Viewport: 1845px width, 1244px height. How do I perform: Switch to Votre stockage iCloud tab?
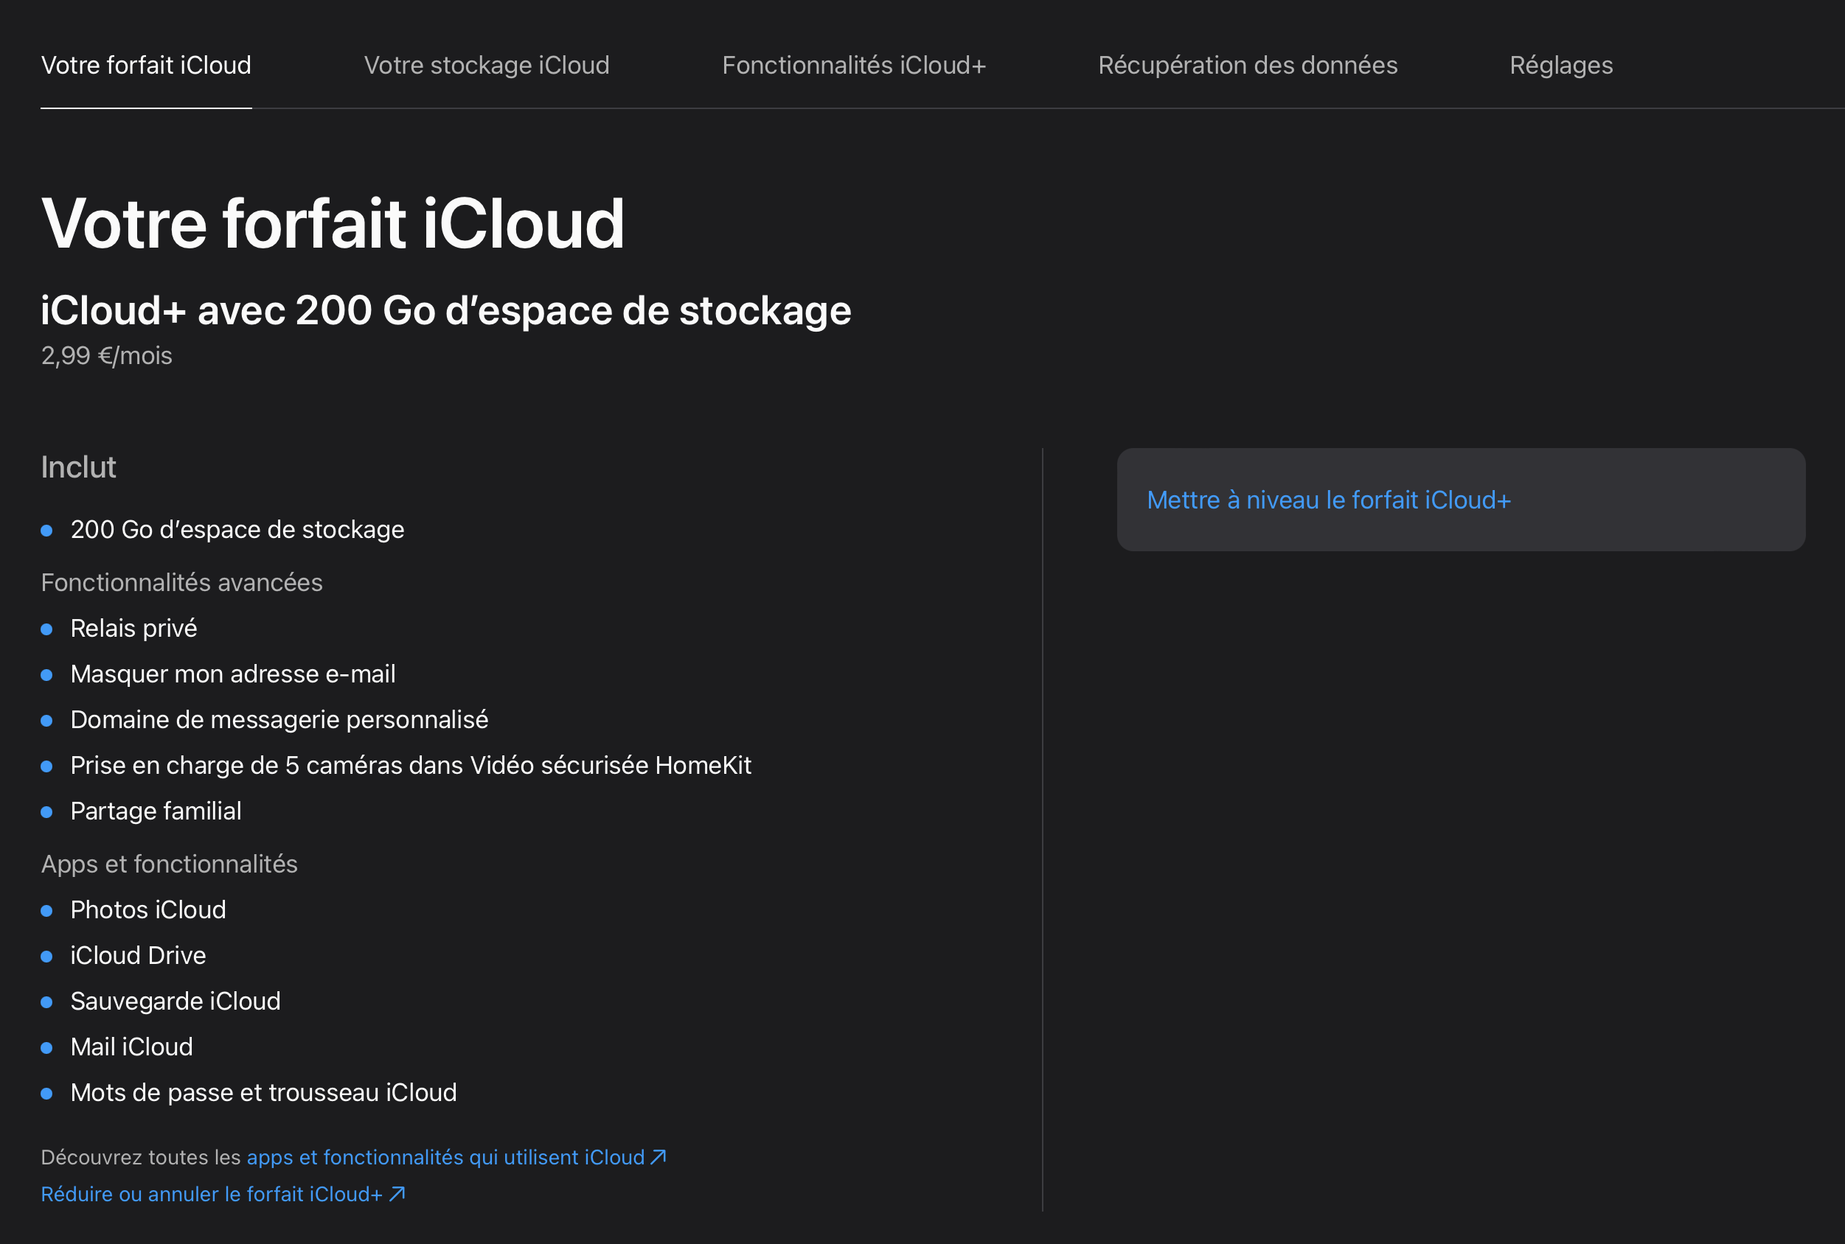point(486,65)
